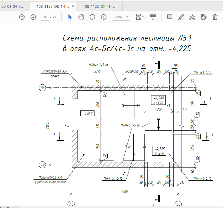Click the current page number field
223x208 pixels.
point(45,17)
